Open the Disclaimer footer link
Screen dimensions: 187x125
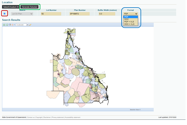(x=47, y=117)
